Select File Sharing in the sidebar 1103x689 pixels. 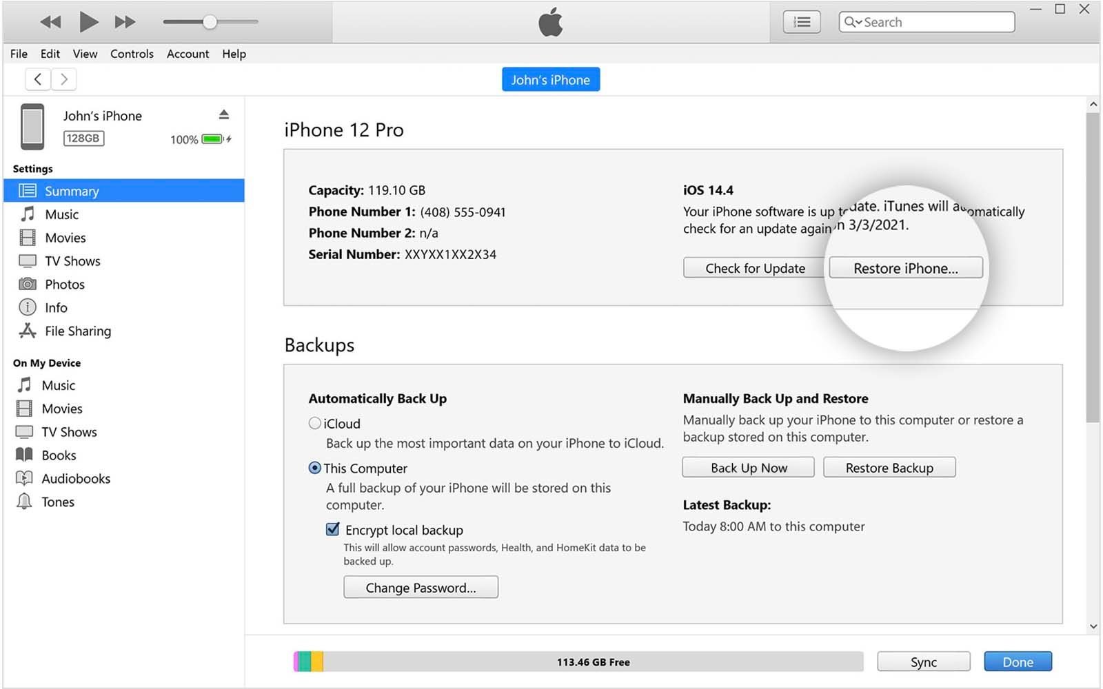tap(77, 331)
